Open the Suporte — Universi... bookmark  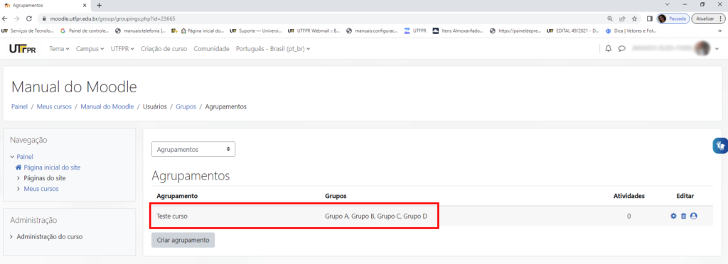tap(256, 31)
